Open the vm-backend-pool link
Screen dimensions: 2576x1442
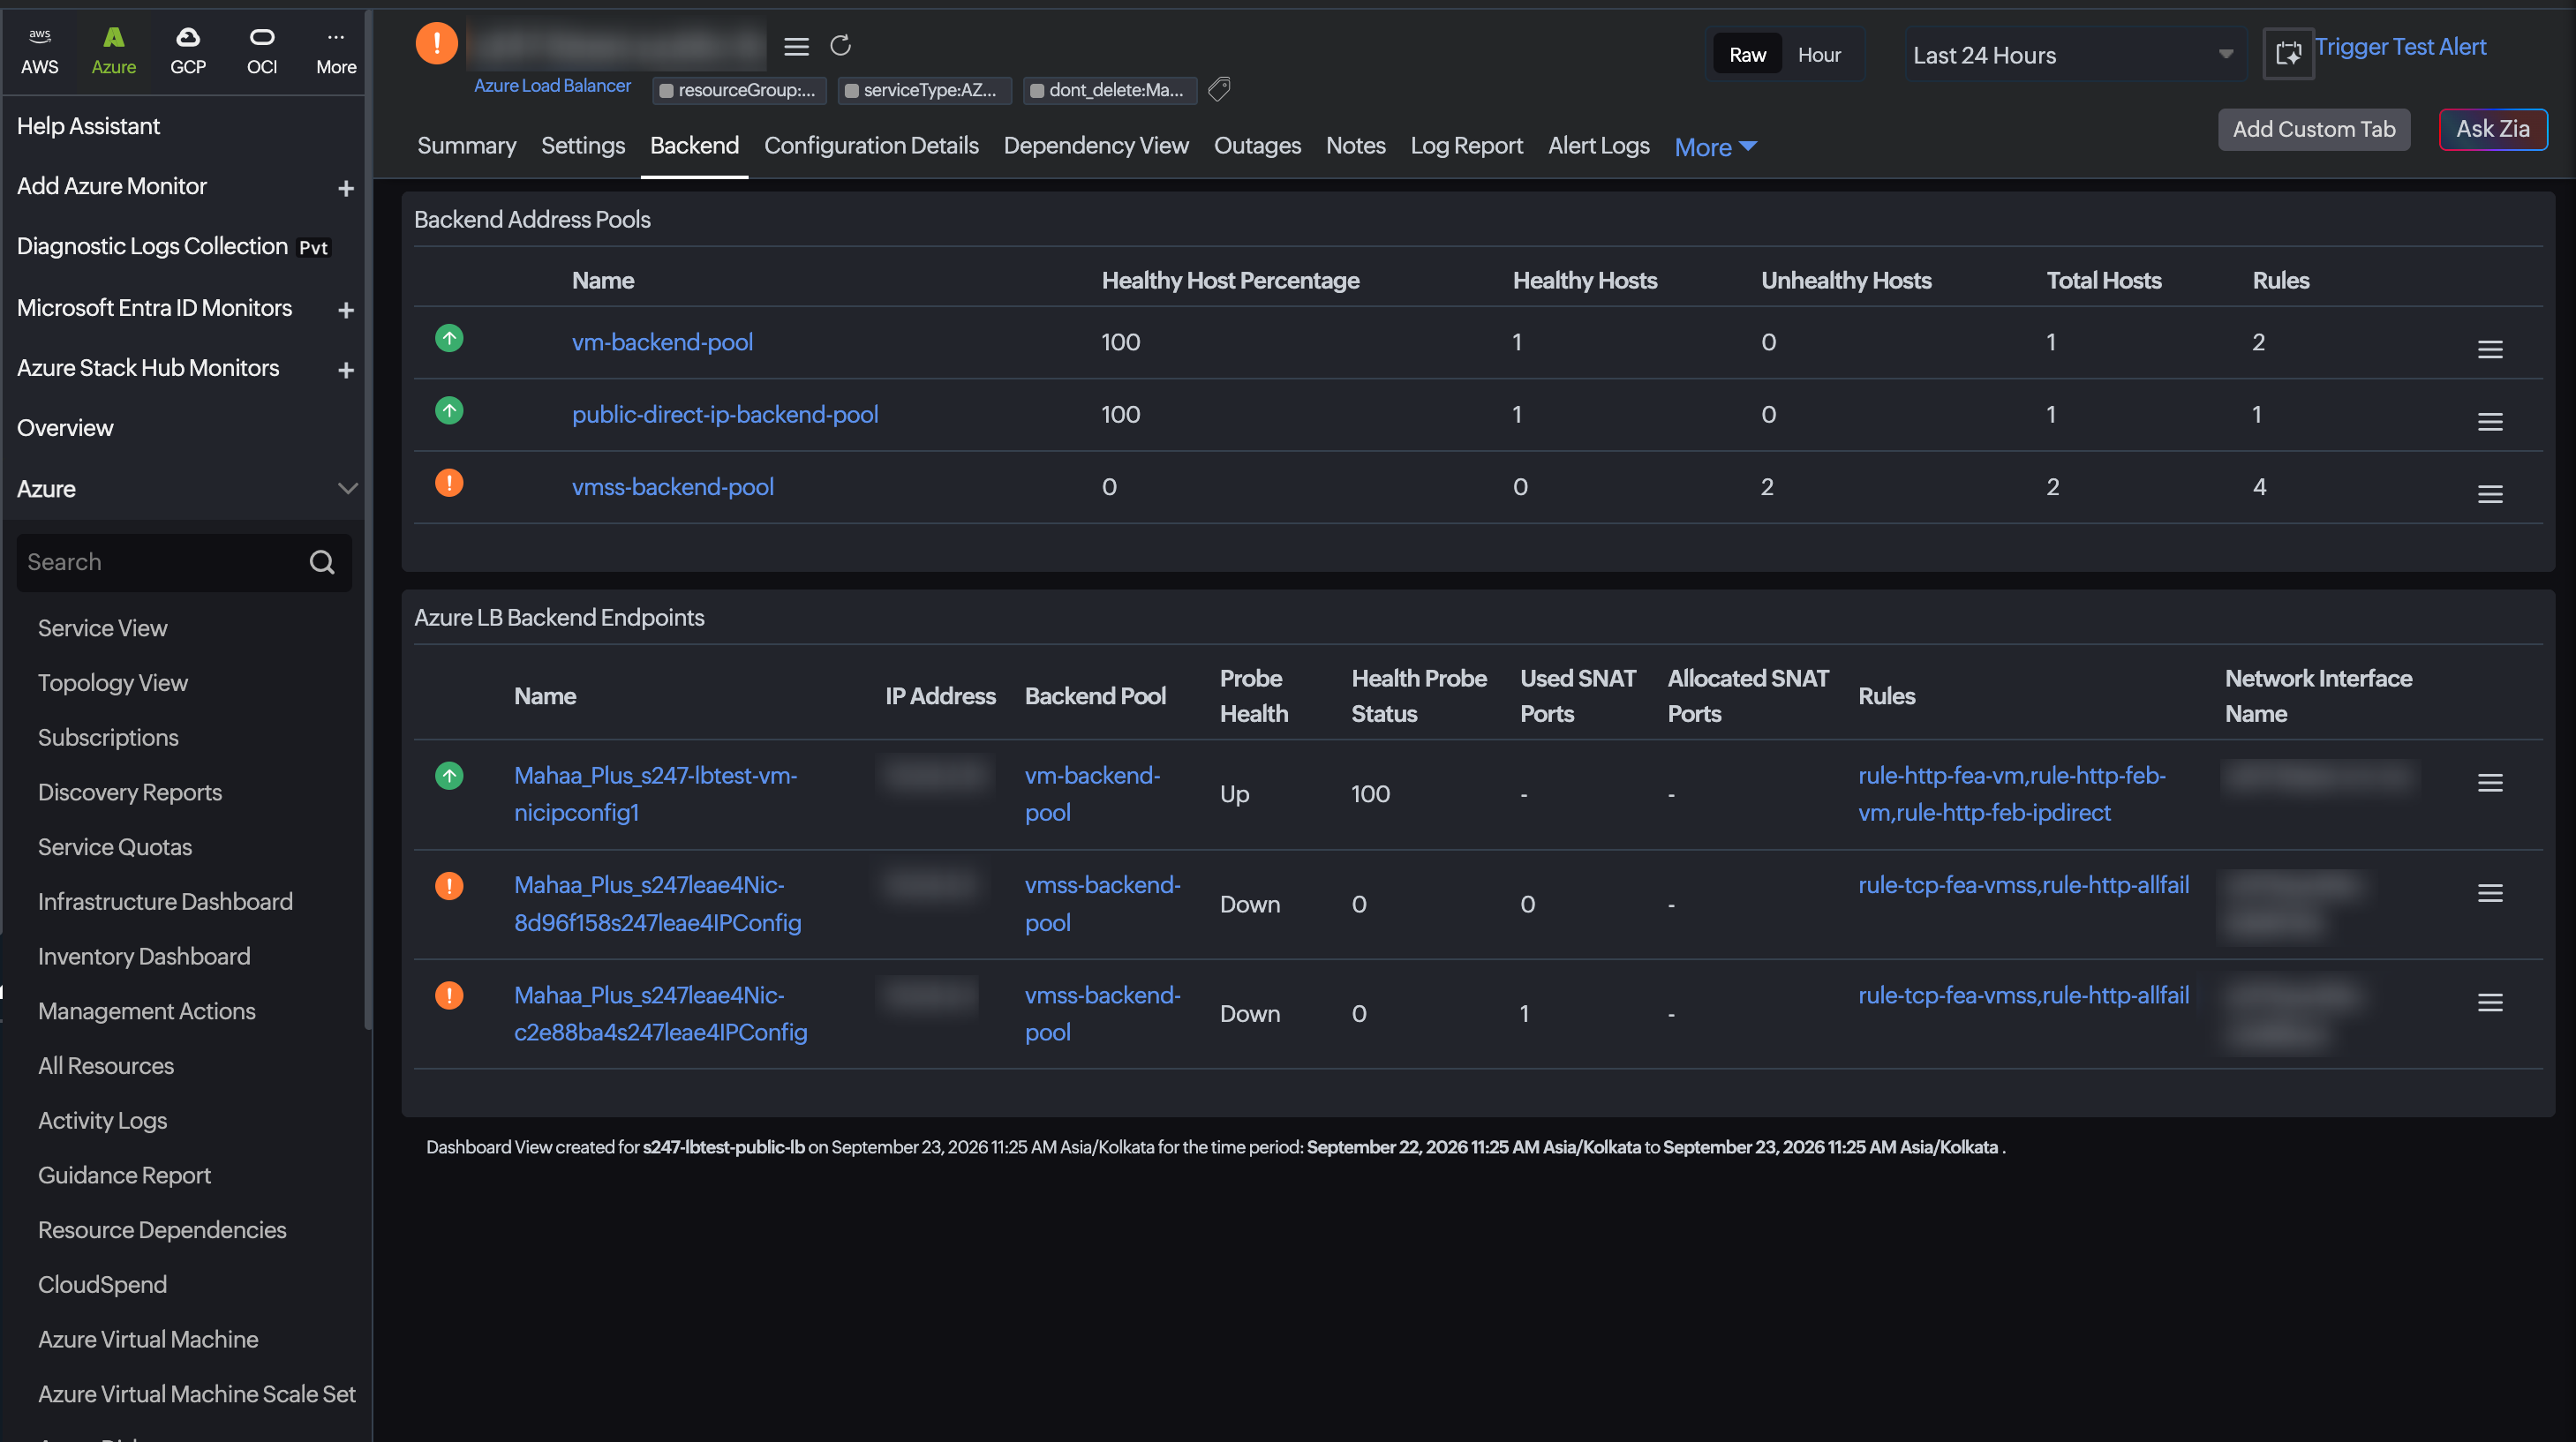coord(662,342)
